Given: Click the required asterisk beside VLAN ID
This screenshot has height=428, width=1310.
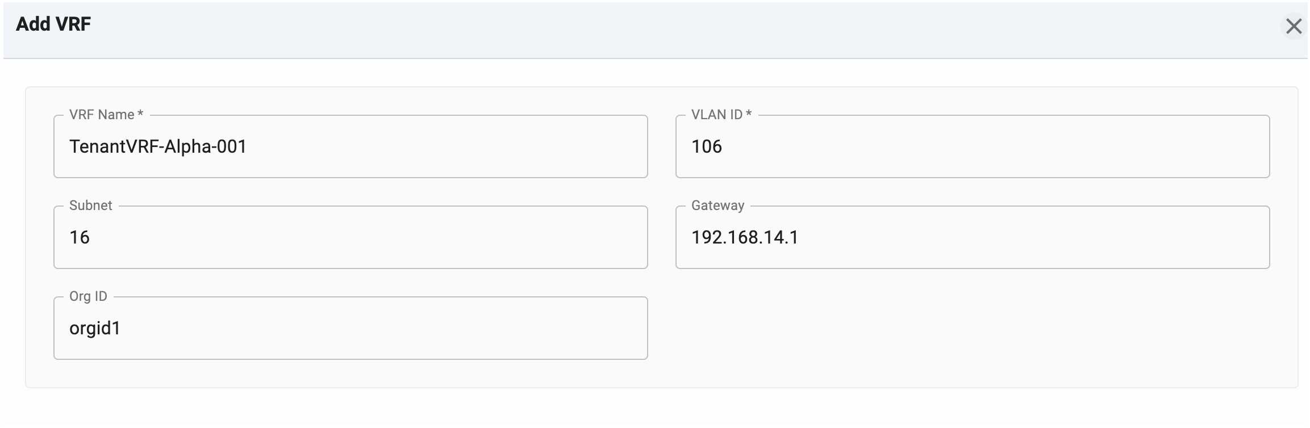Looking at the screenshot, I should pyautogui.click(x=749, y=114).
